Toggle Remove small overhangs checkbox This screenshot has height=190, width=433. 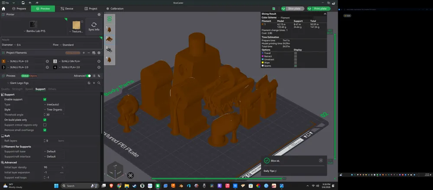pyautogui.click(x=45, y=130)
